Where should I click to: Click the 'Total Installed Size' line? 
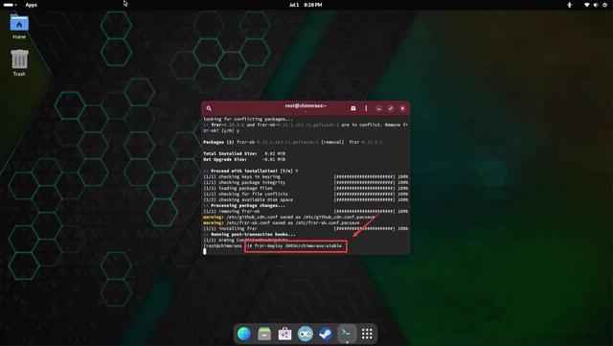[244, 153]
